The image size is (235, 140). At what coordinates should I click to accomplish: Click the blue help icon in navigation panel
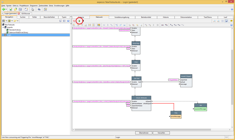pos(68,21)
